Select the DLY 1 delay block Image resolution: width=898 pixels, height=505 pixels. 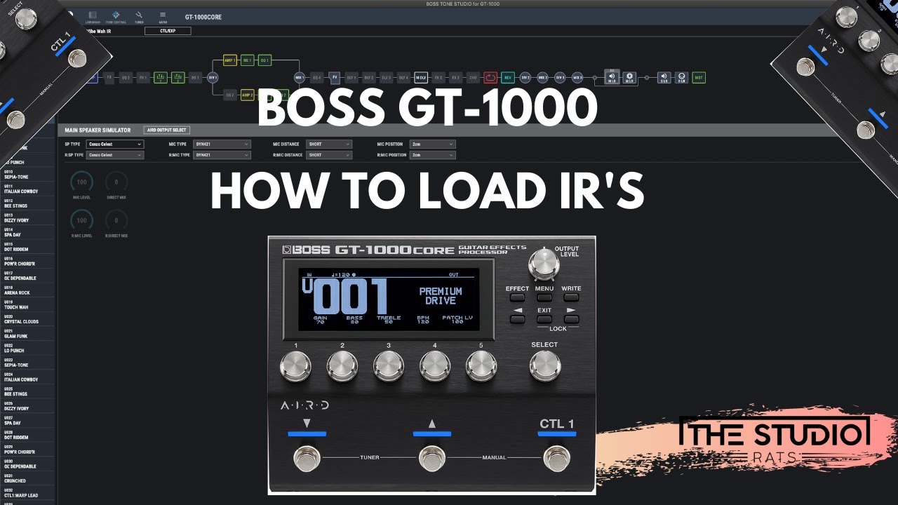click(x=352, y=77)
